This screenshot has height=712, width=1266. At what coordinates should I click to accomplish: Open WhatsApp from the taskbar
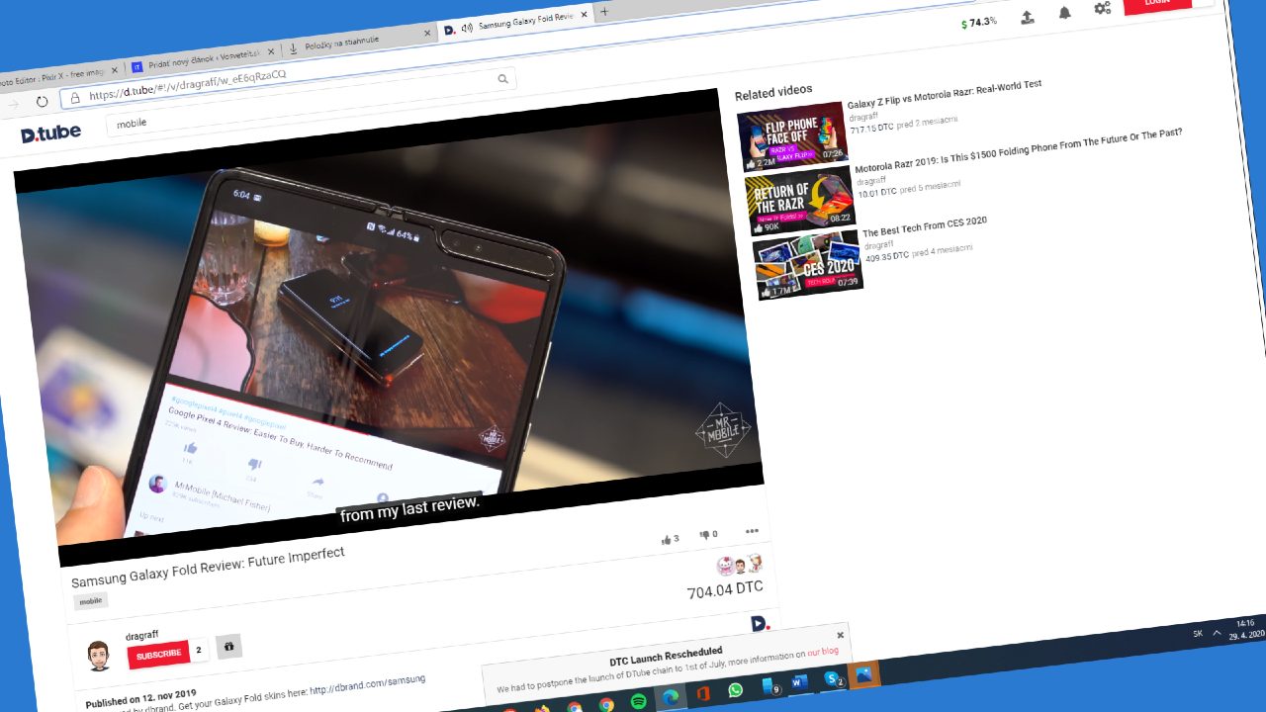[x=735, y=690]
